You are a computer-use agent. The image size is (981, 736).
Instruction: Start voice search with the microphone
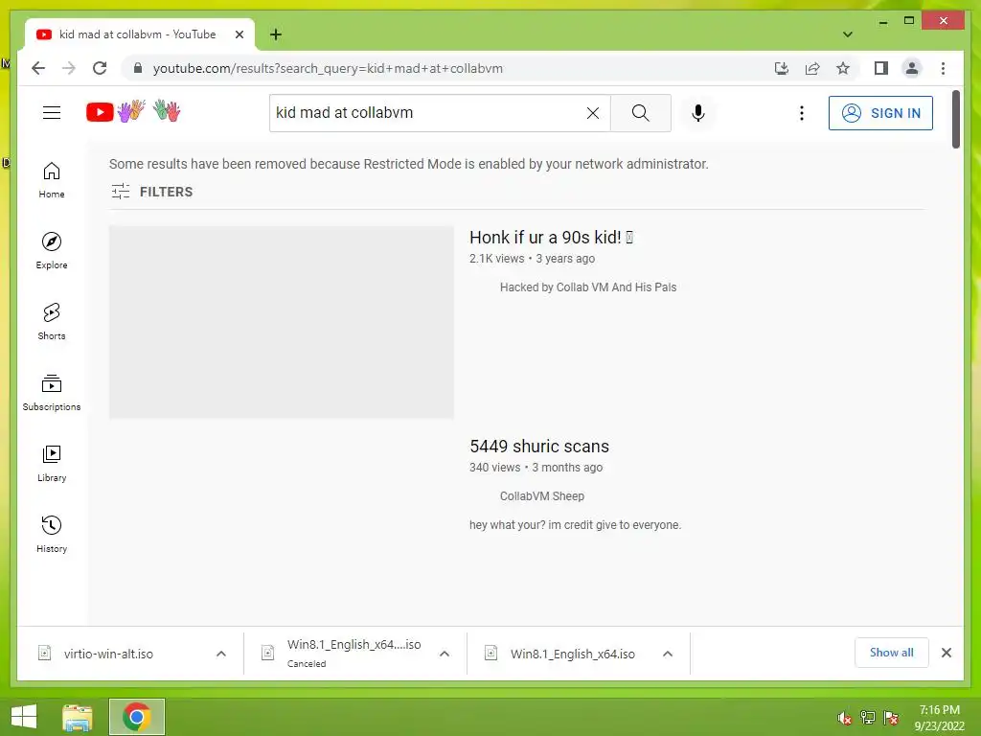[698, 113]
